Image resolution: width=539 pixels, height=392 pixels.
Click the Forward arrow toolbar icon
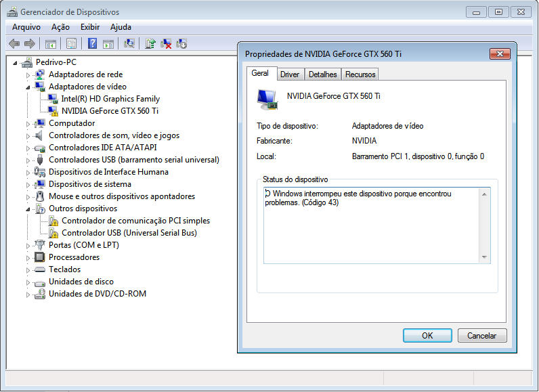(30, 43)
